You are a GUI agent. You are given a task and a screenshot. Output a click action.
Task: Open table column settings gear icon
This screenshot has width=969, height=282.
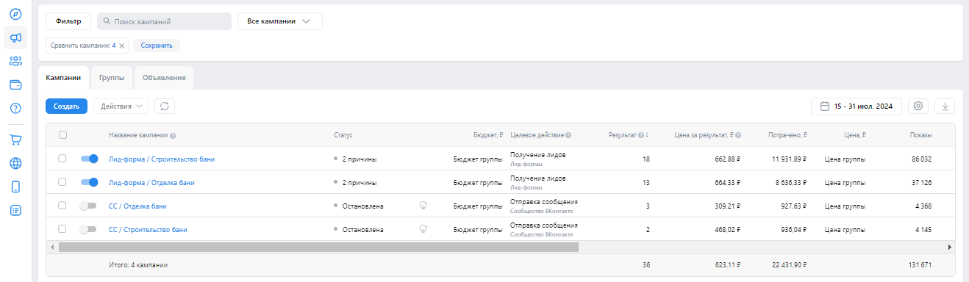pyautogui.click(x=918, y=106)
